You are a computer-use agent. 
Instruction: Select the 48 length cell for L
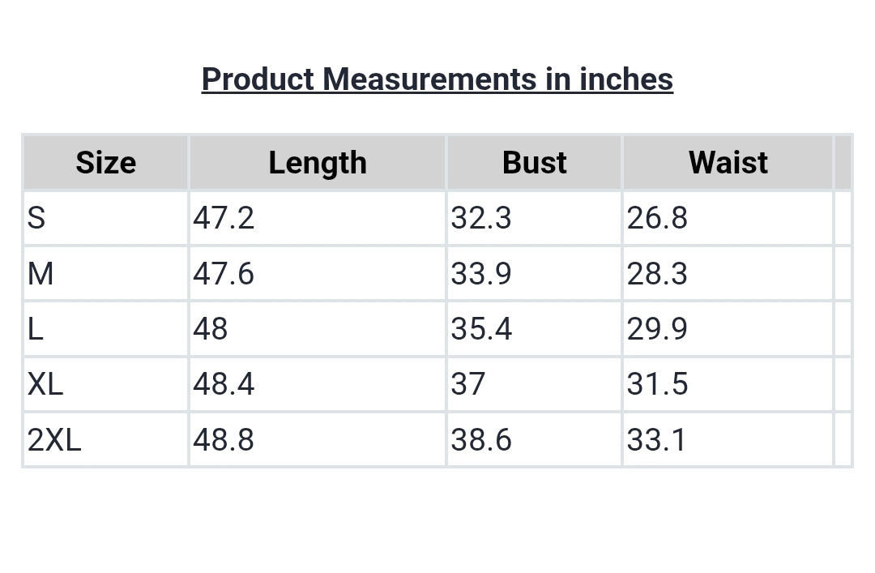pos(318,329)
